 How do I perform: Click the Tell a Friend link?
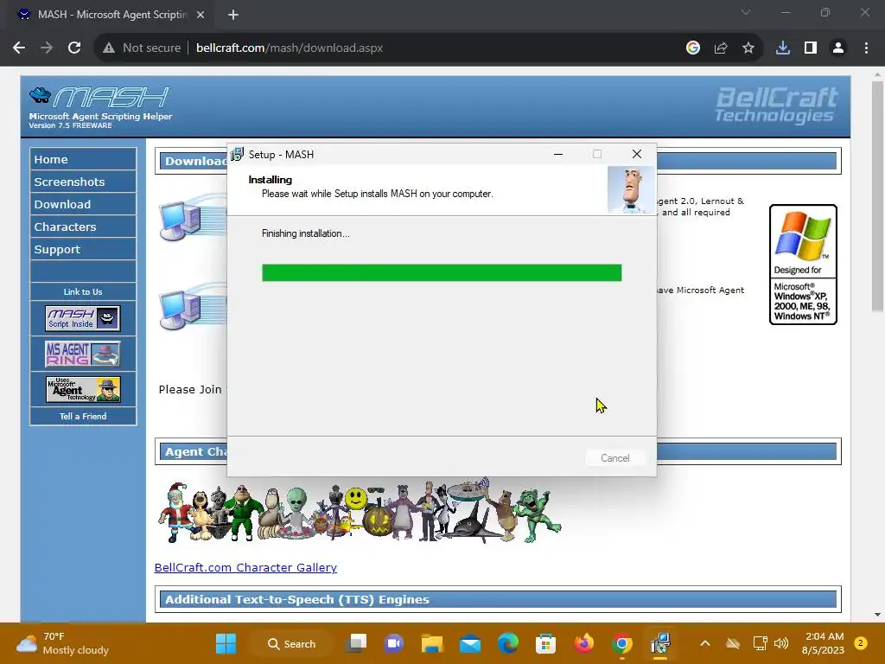pos(83,416)
